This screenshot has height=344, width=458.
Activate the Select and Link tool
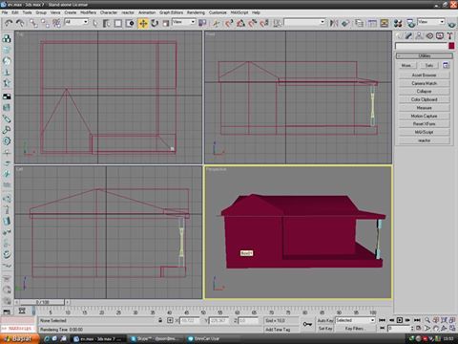pos(33,23)
